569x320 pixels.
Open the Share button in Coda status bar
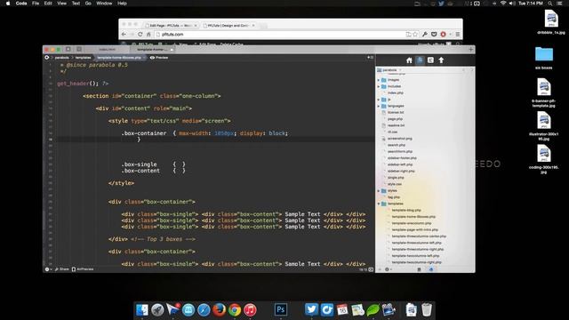click(61, 269)
